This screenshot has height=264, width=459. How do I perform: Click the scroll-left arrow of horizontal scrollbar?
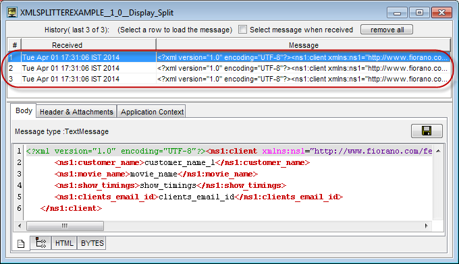click(x=20, y=226)
